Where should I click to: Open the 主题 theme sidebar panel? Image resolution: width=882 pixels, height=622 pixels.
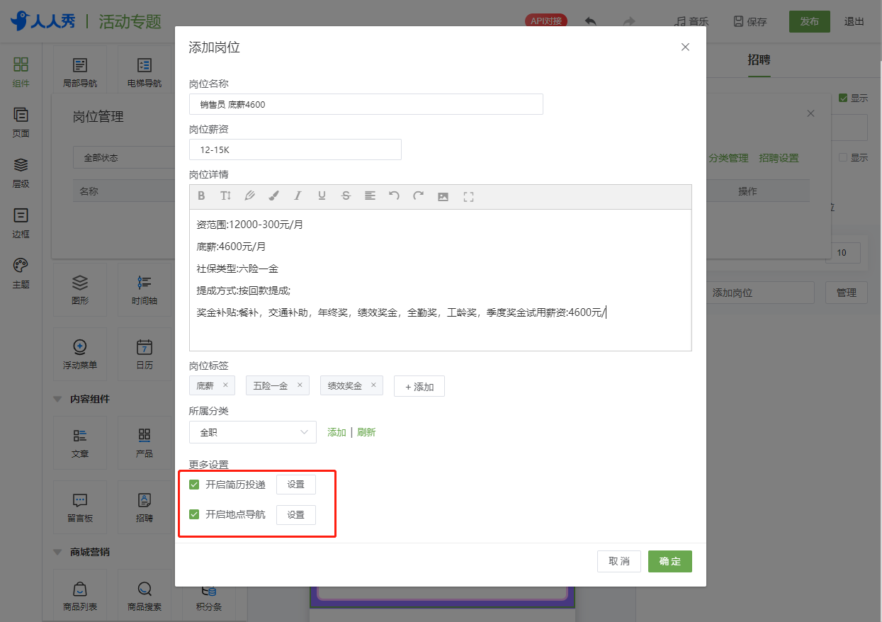tap(21, 273)
